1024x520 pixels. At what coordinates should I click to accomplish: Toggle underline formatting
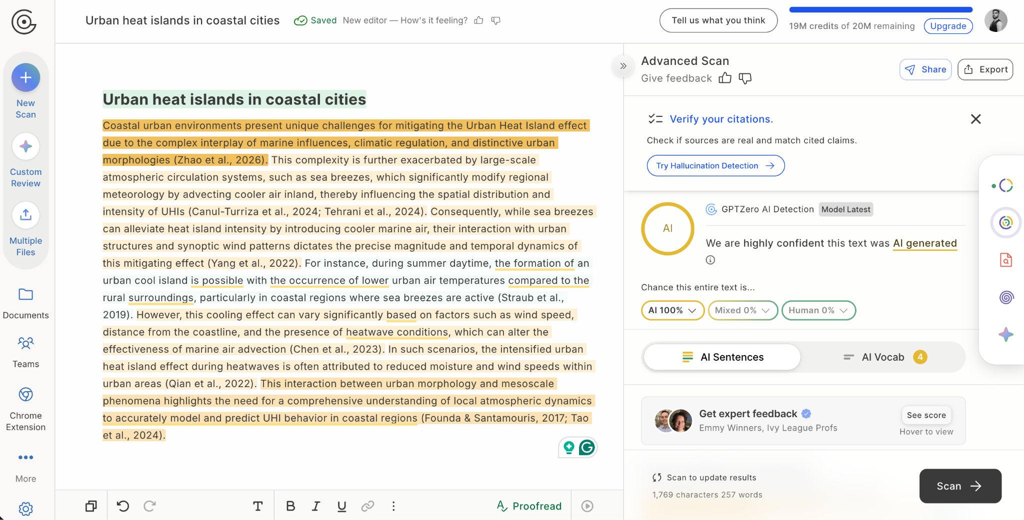(342, 506)
